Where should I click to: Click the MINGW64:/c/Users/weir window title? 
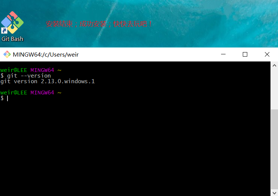[x=46, y=54]
